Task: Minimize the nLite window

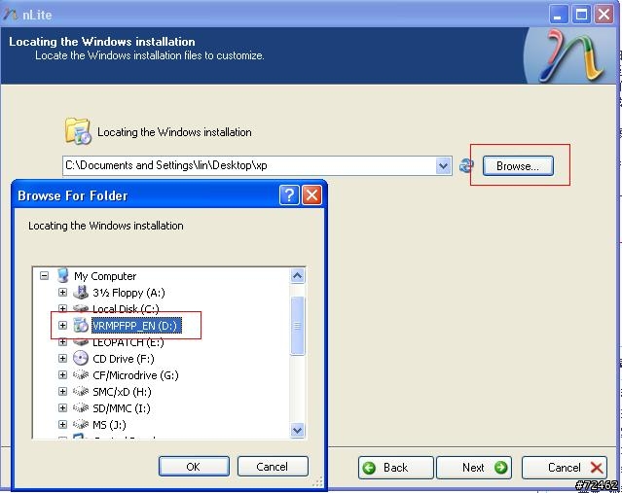Action: (559, 15)
